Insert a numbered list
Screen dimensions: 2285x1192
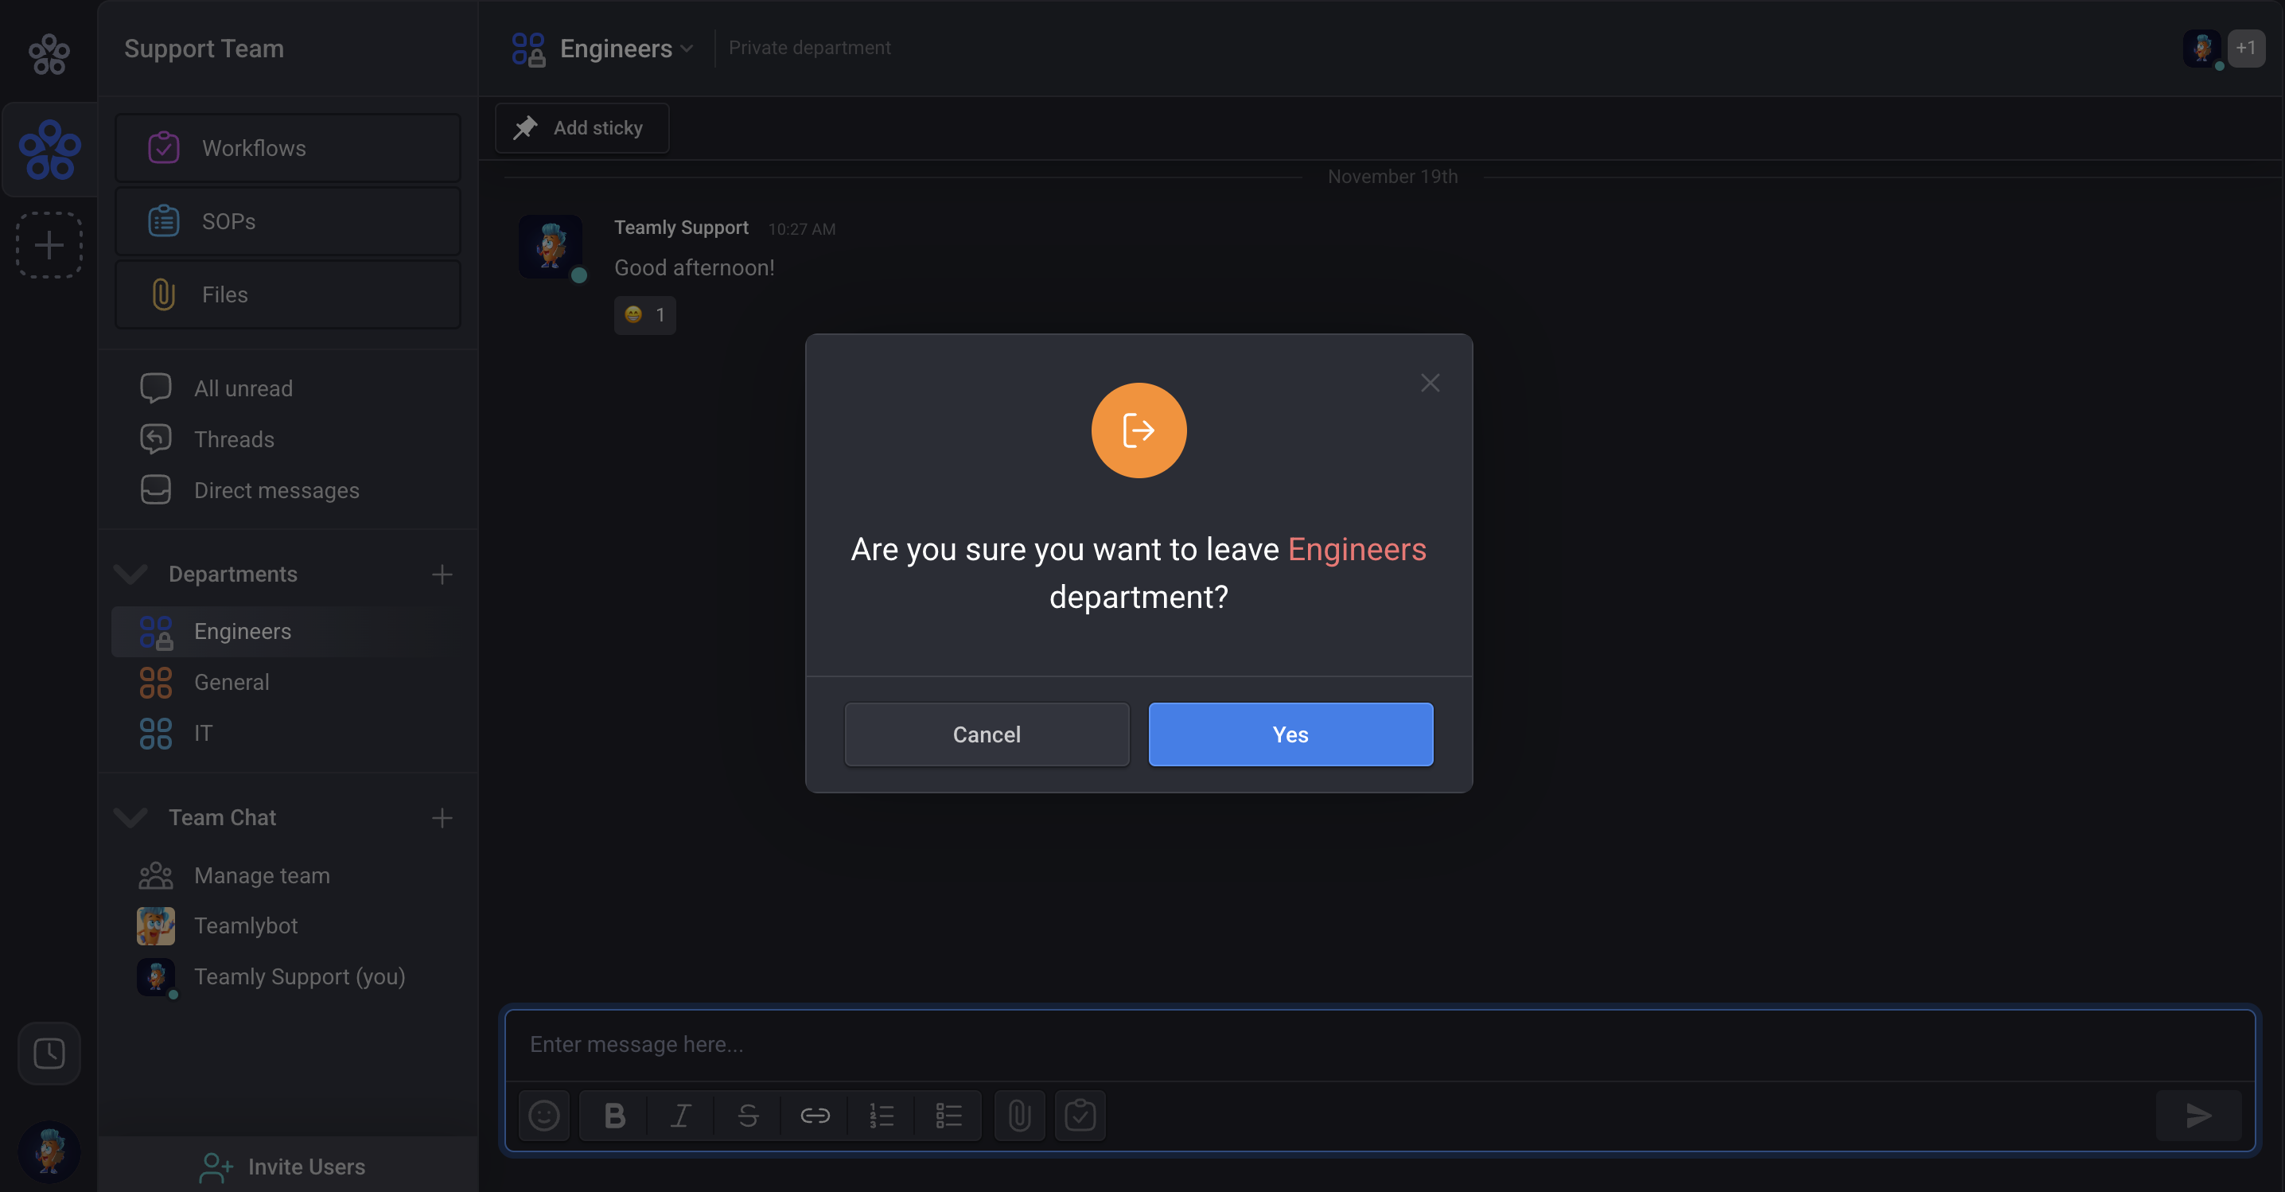tap(881, 1115)
